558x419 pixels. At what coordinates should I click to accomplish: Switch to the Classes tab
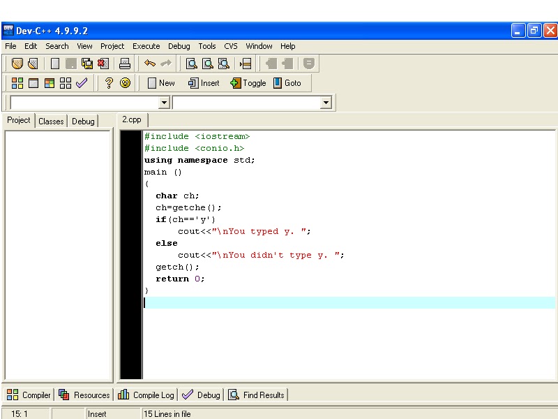click(x=51, y=121)
